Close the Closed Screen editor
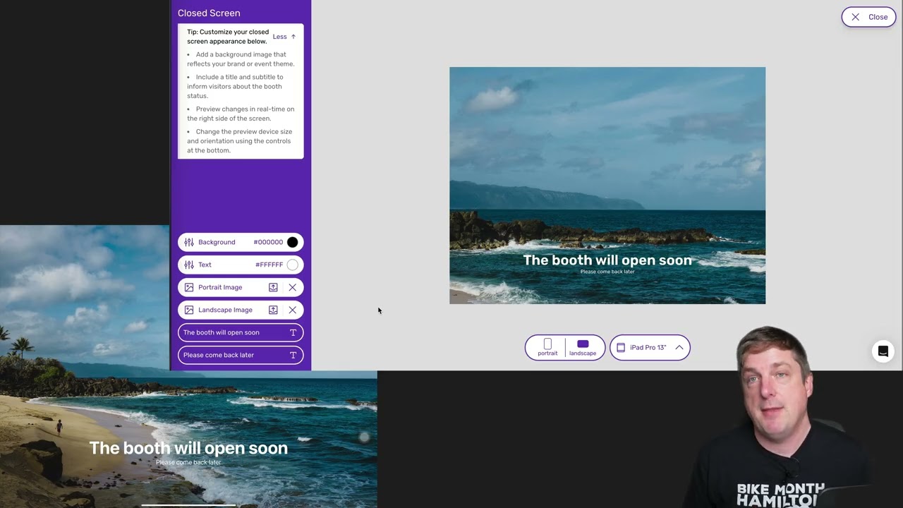This screenshot has width=903, height=508. click(868, 17)
